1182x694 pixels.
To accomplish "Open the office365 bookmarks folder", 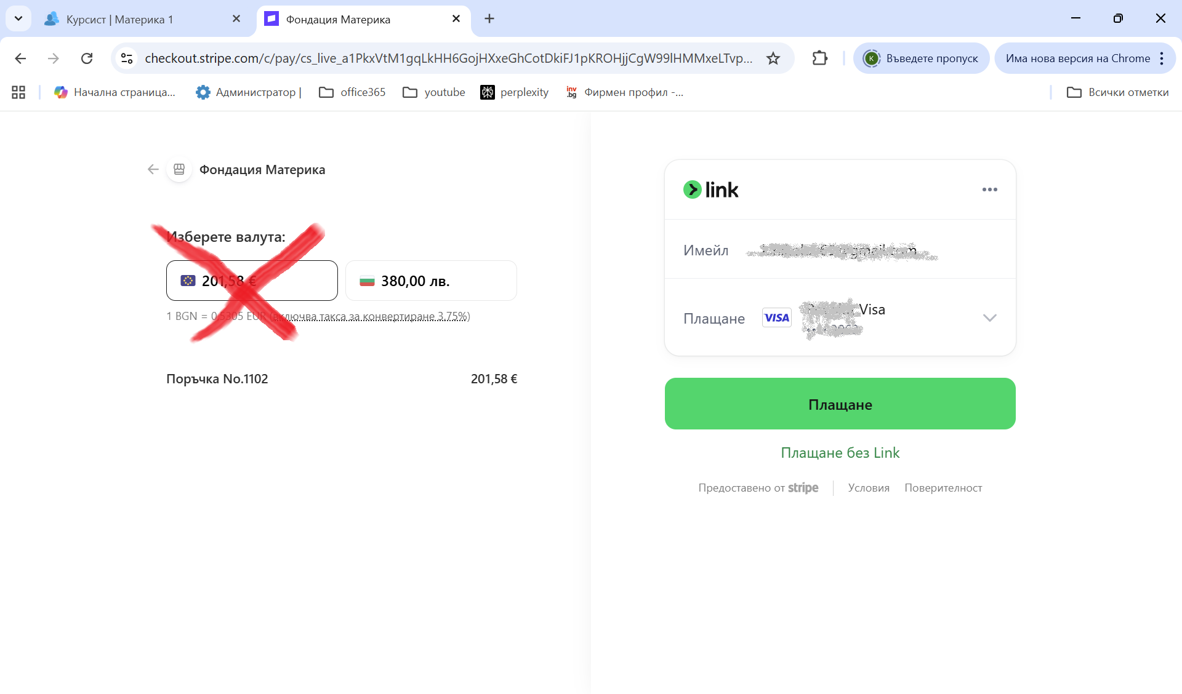I will 352,92.
